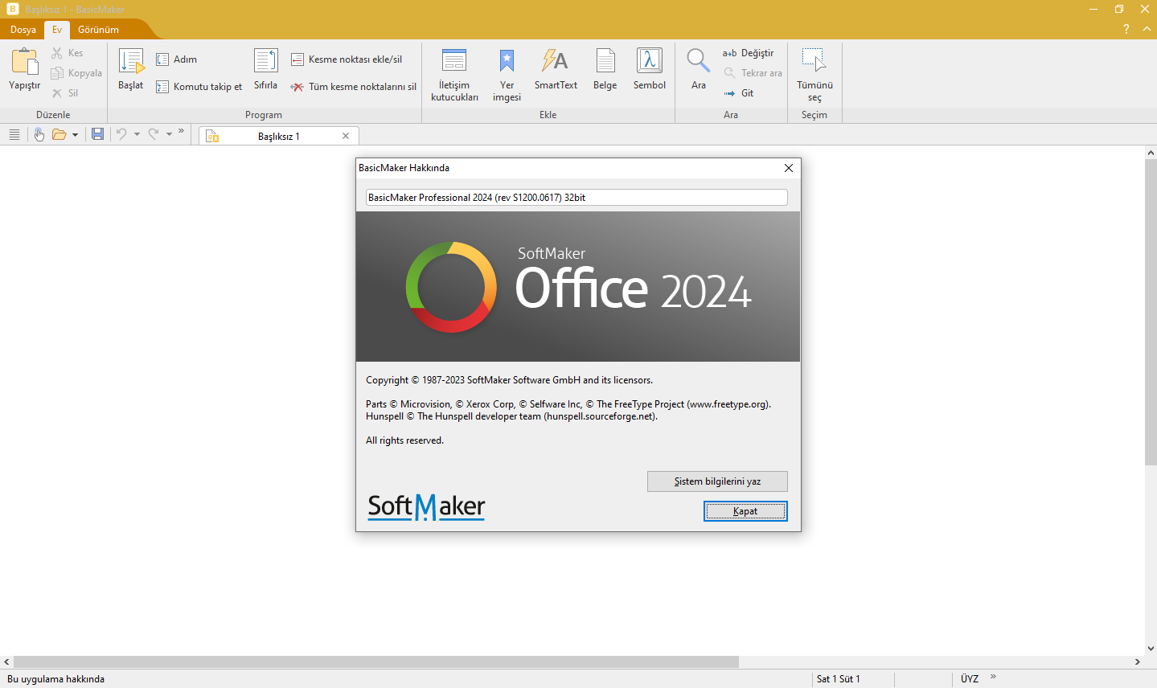Image resolution: width=1157 pixels, height=688 pixels.
Task: Click the Kapat button
Action: (745, 511)
